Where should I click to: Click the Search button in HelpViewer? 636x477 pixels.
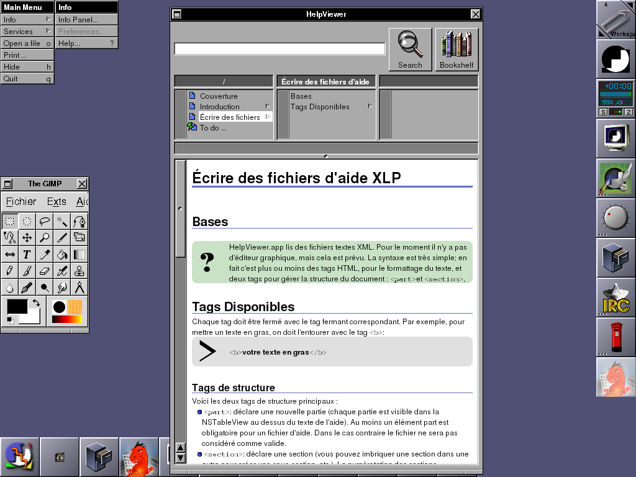click(410, 50)
